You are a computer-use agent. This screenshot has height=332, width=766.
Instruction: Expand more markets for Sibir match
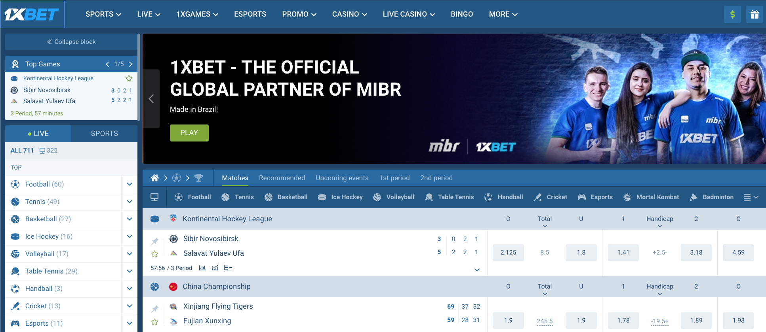(477, 270)
